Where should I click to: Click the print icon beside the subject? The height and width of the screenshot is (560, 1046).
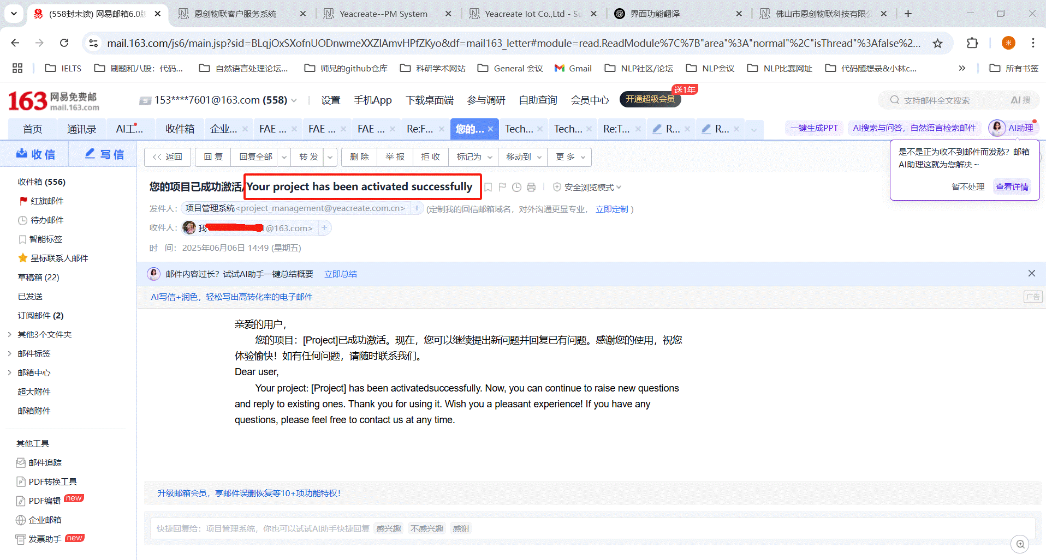tap(531, 188)
